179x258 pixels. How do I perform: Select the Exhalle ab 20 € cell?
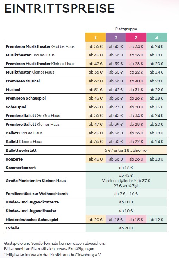126,228
